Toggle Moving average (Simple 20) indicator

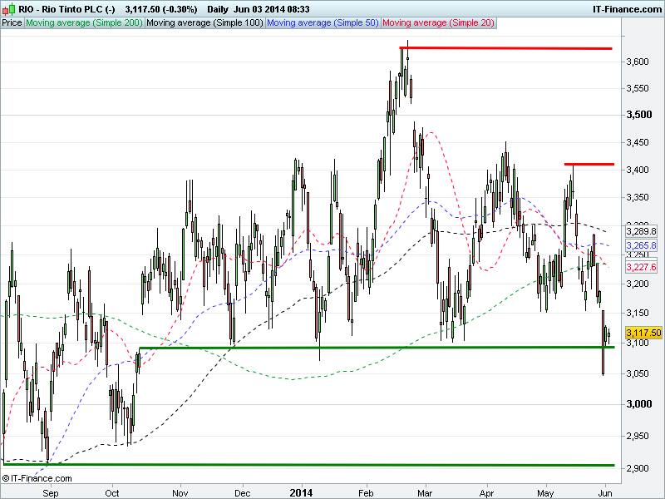438,23
